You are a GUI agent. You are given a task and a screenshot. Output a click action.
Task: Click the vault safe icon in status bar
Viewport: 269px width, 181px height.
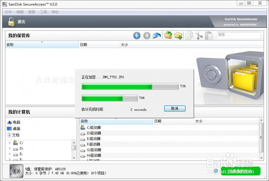pyautogui.click(x=16, y=171)
